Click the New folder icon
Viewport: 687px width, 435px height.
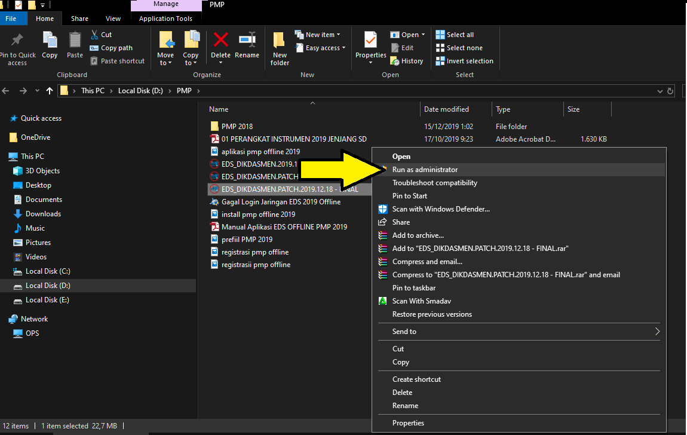coord(280,40)
